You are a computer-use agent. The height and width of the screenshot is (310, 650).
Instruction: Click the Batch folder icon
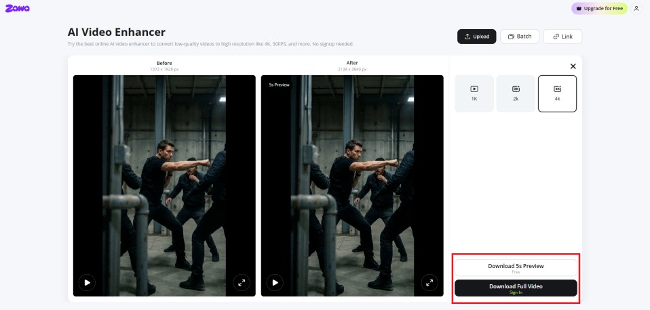pos(511,37)
